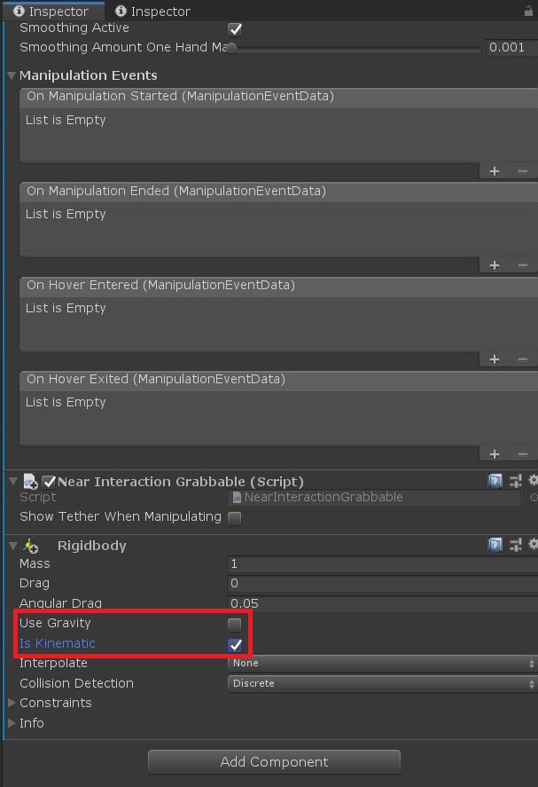538x787 pixels.
Task: Click the smoothing amount value field 0.001
Action: coord(511,47)
